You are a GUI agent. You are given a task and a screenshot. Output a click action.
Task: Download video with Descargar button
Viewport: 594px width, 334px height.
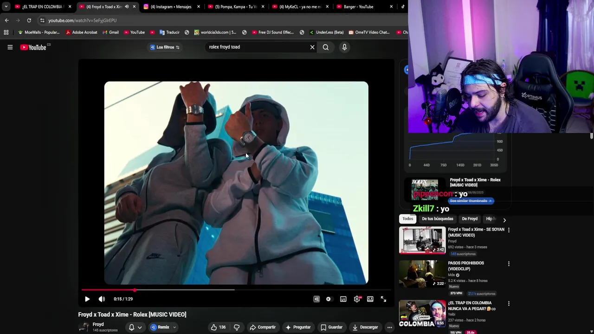365,327
